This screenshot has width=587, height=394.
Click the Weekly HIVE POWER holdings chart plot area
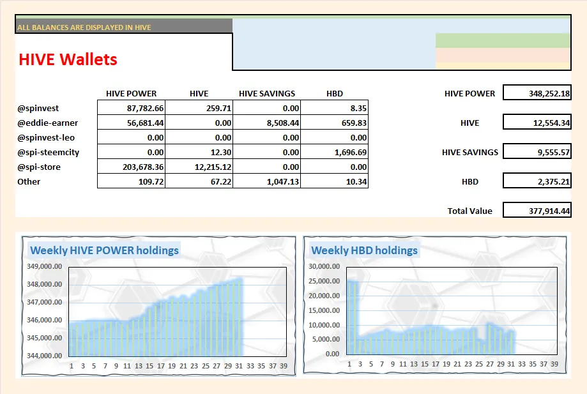coord(178,312)
